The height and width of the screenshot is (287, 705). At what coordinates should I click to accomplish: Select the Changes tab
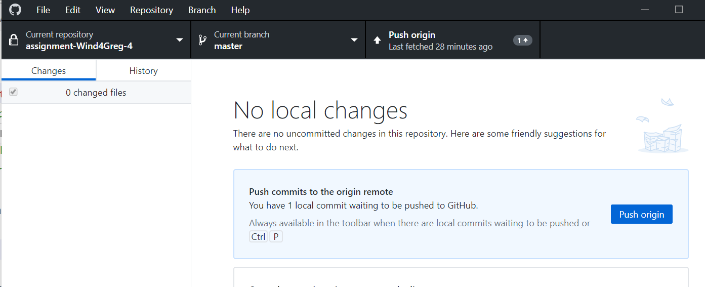coord(49,71)
